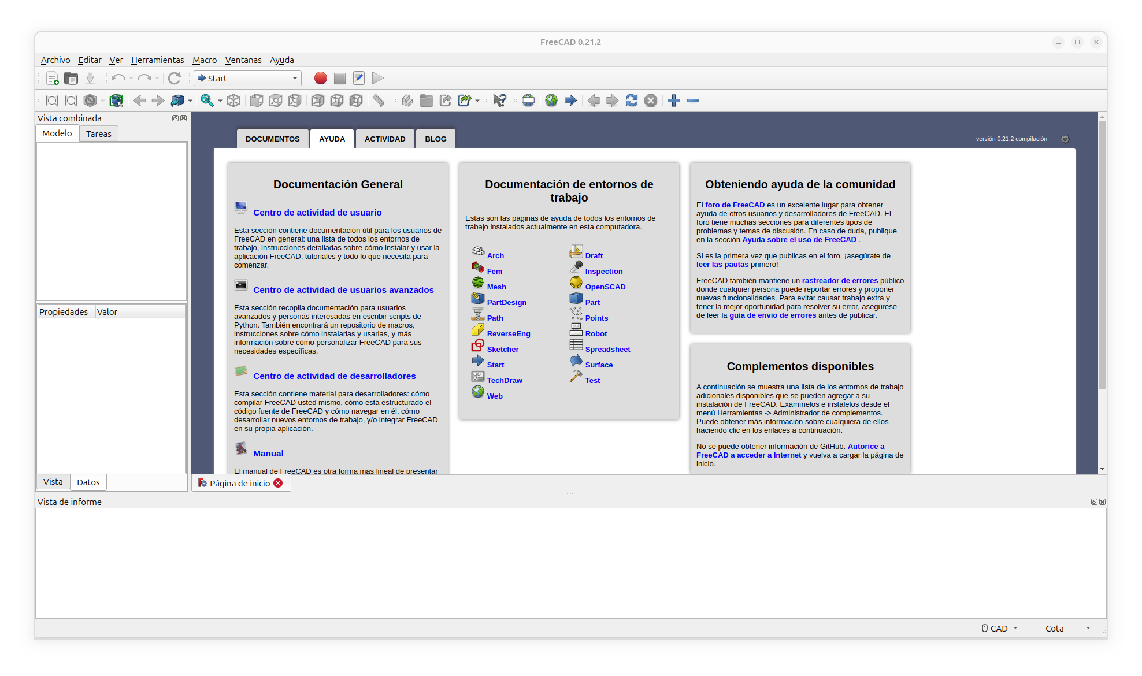
Task: Stop macro recording square button
Action: (340, 78)
